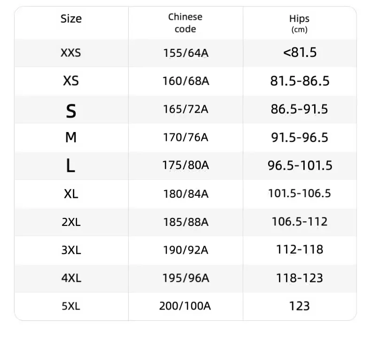
Task: Click the Chinese code column header
Action: pyautogui.click(x=185, y=23)
